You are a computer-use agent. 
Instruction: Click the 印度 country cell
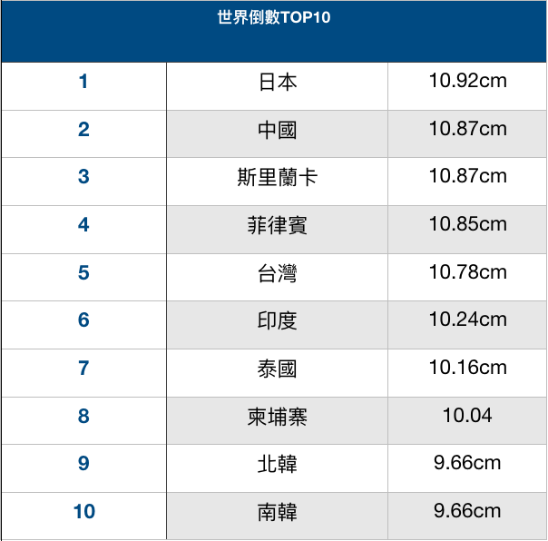[277, 321]
